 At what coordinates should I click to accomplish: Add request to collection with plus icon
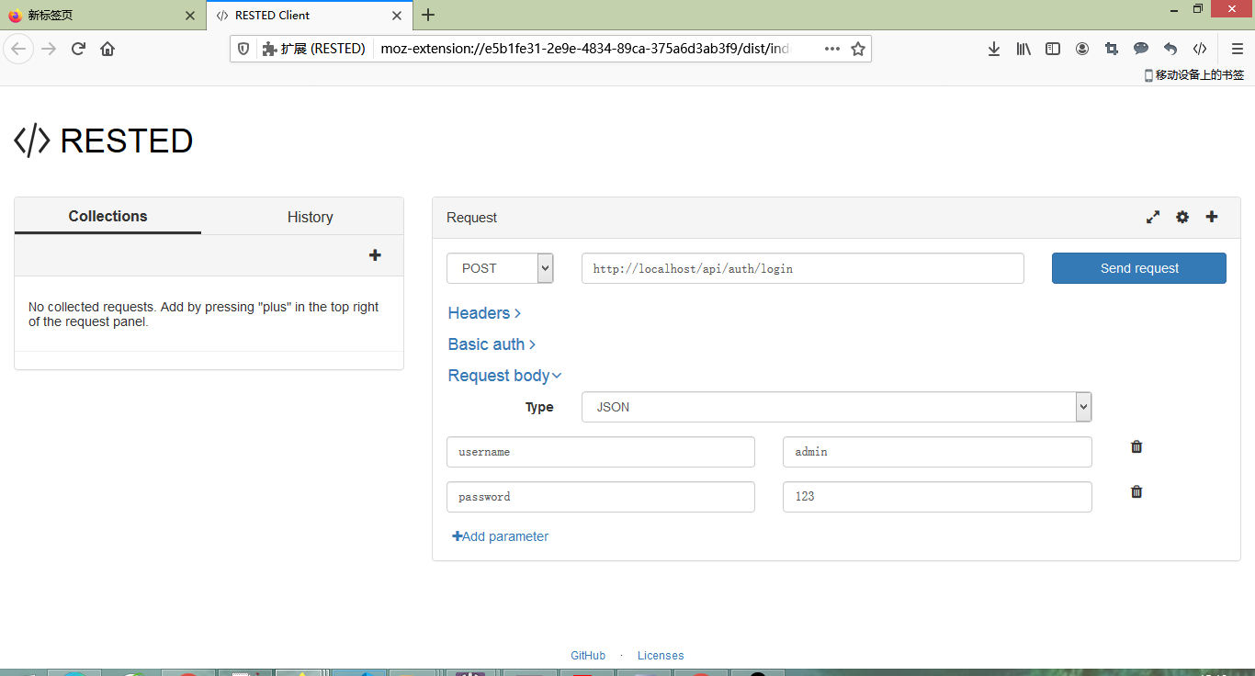click(x=1212, y=217)
